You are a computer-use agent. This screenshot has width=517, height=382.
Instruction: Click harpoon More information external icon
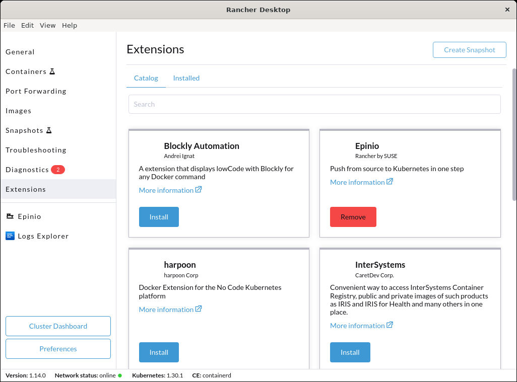click(x=199, y=309)
